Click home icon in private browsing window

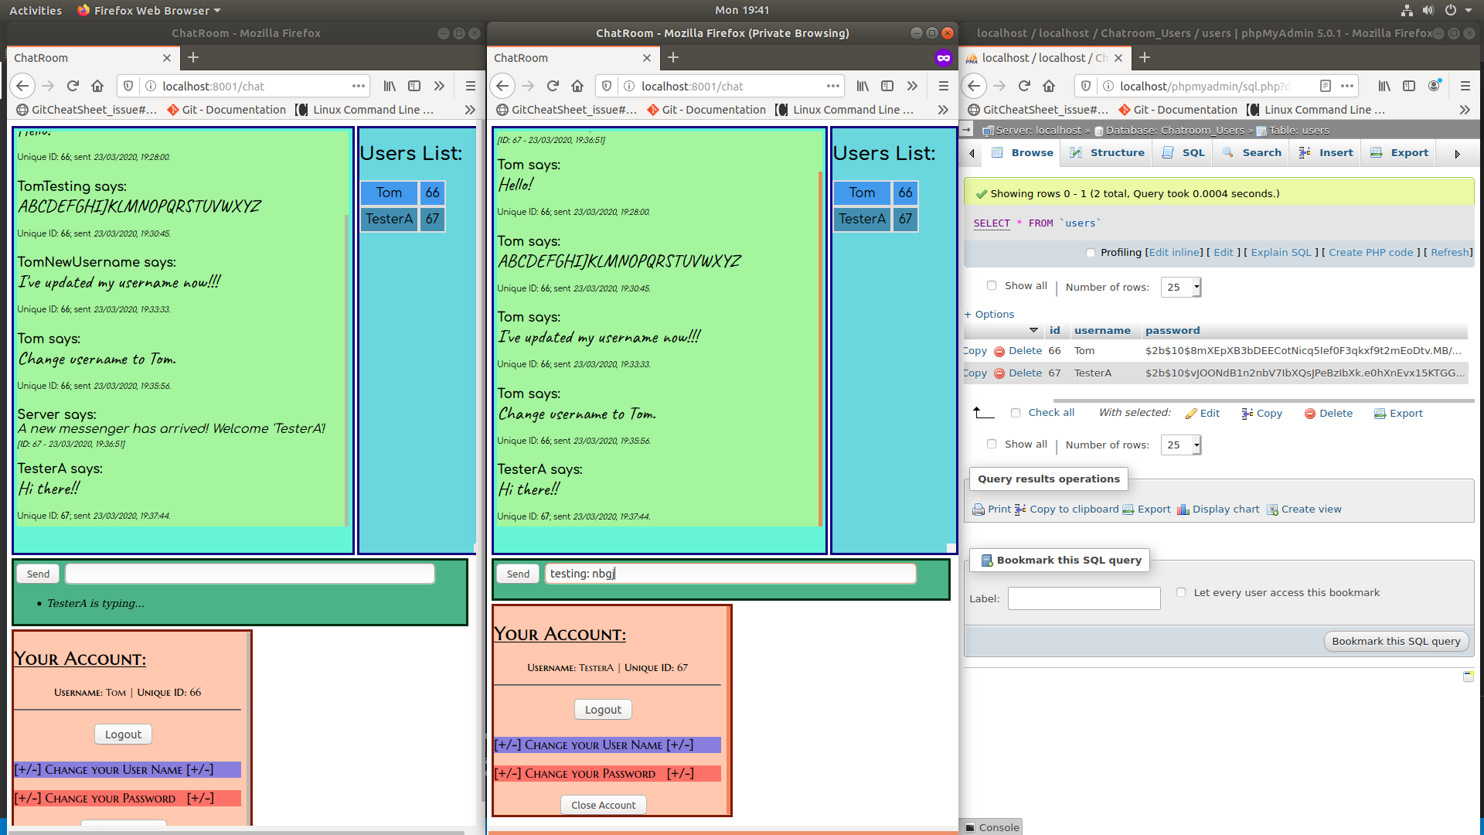click(x=577, y=86)
